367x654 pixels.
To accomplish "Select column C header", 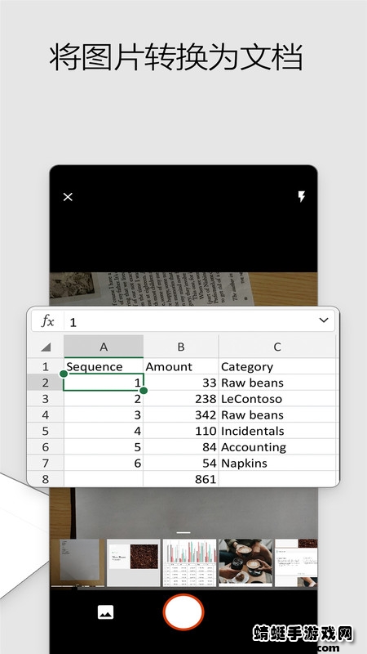I will point(277,347).
